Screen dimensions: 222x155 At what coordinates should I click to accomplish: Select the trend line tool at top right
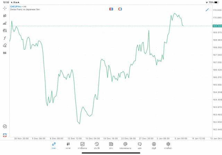pos(207,10)
